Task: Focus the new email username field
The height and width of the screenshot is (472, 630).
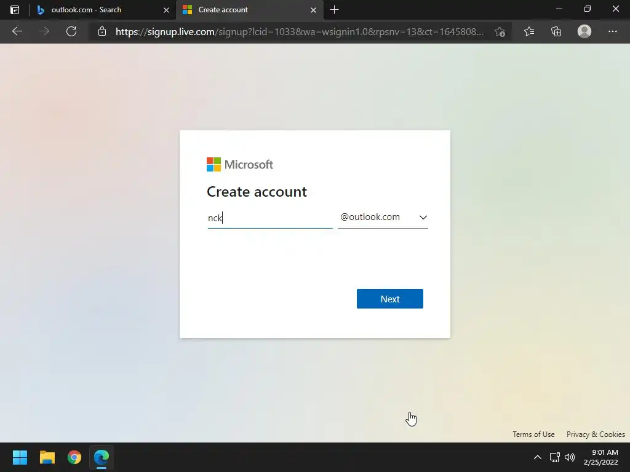Action: 270,218
